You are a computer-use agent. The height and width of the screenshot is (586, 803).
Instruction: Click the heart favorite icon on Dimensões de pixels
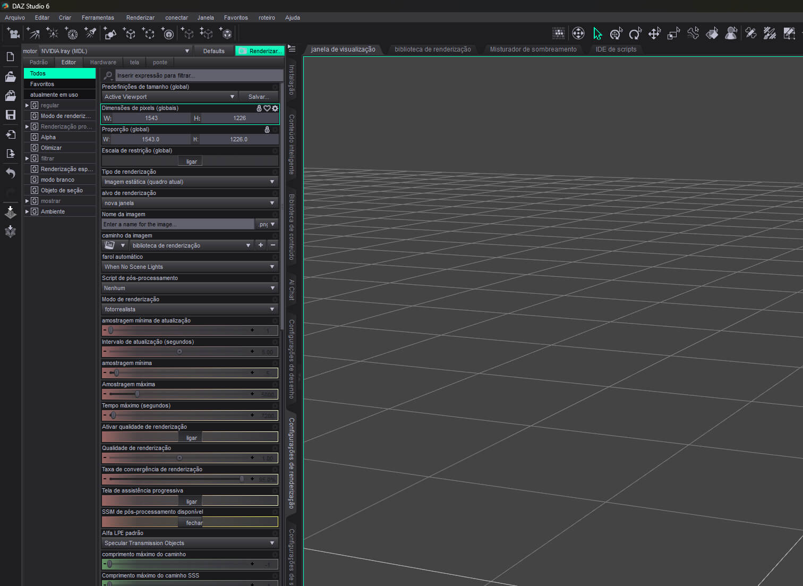point(267,108)
